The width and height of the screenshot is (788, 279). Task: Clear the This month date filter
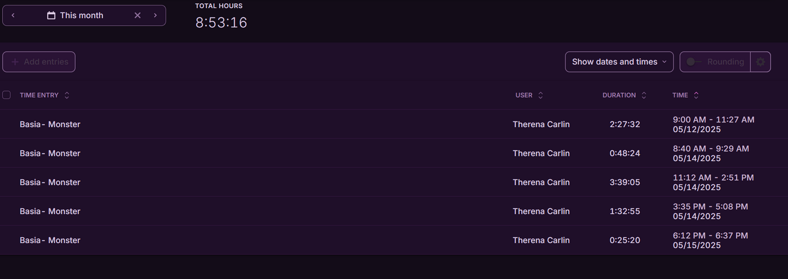pos(137,15)
